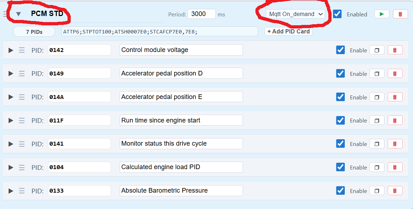Duplicate the 0142 Control module voltage PID
This screenshot has height=209, width=413.
377,50
